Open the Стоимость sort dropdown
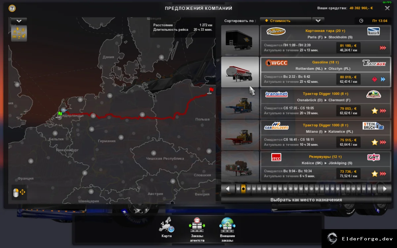This screenshot has height=248, width=397. click(286, 21)
